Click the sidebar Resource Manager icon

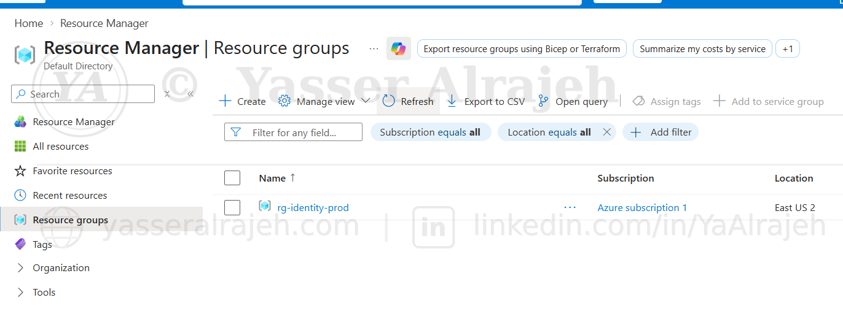[x=20, y=121]
